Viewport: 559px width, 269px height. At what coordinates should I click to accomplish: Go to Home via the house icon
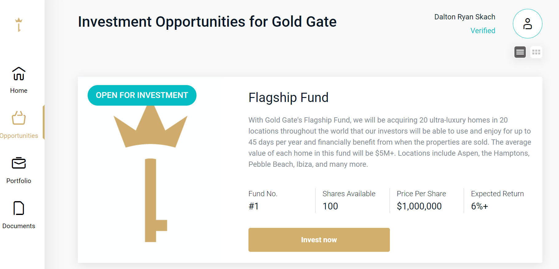coord(19,74)
